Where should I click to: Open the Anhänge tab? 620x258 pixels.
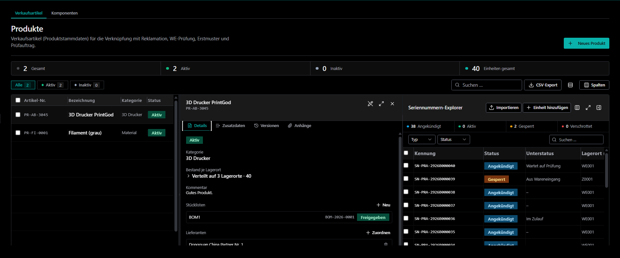pyautogui.click(x=299, y=126)
